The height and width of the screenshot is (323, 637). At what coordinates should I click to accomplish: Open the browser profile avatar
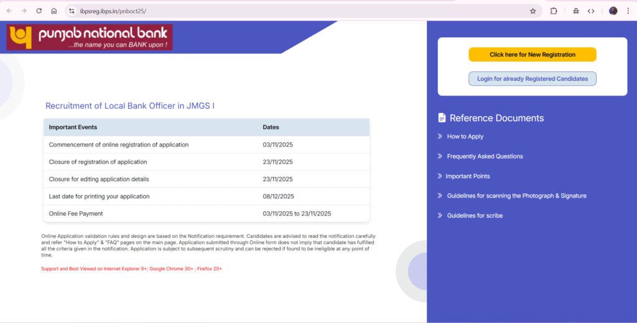click(613, 11)
